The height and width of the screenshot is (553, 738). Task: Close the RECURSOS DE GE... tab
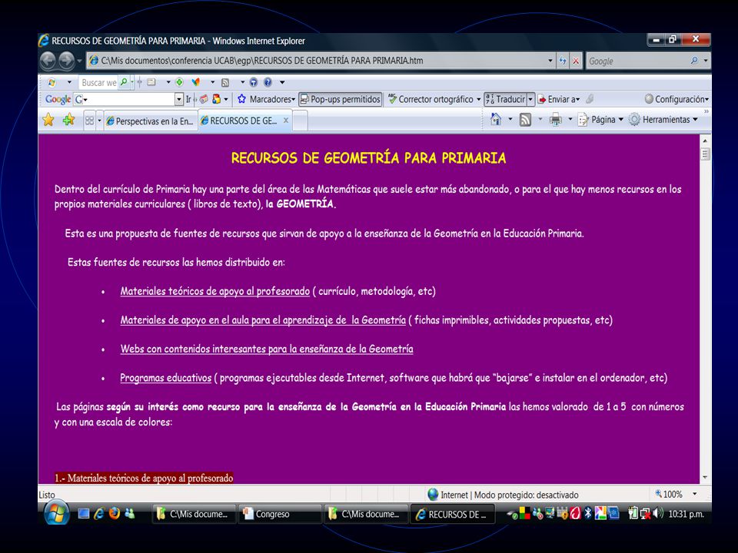pyautogui.click(x=286, y=121)
